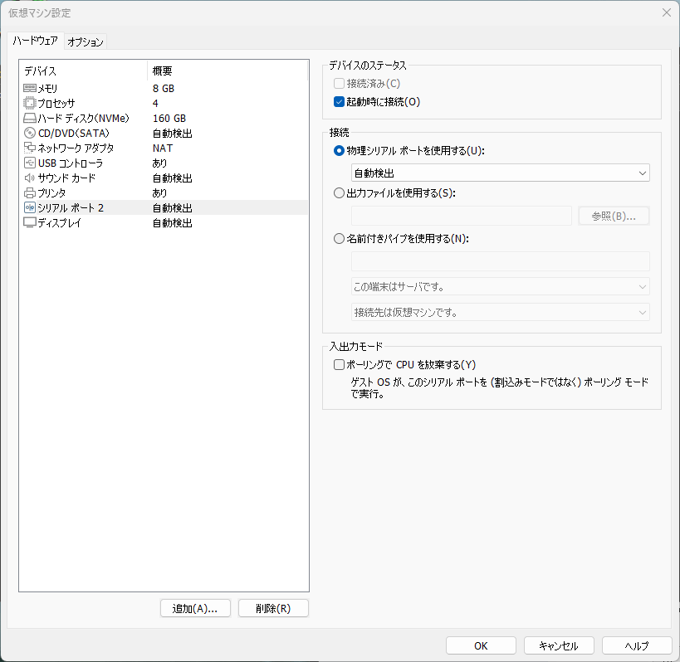
Task: Click the 追加(A)... button
Action: (195, 609)
